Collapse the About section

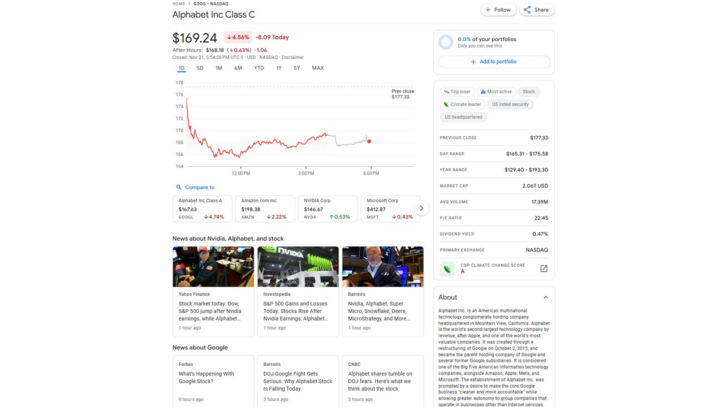pyautogui.click(x=546, y=297)
